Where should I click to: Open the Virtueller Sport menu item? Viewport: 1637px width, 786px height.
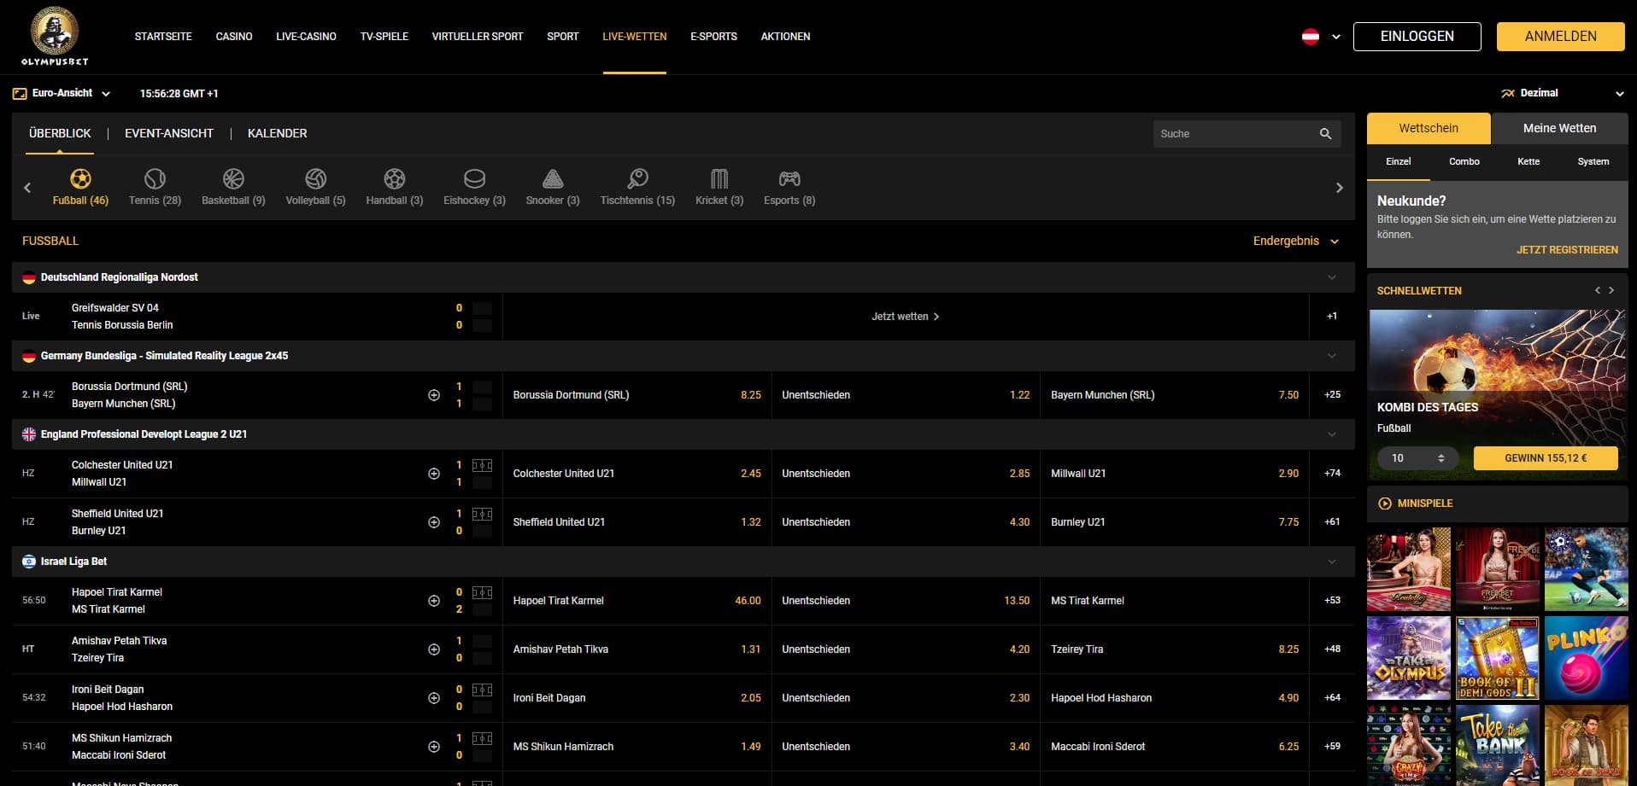click(x=477, y=37)
